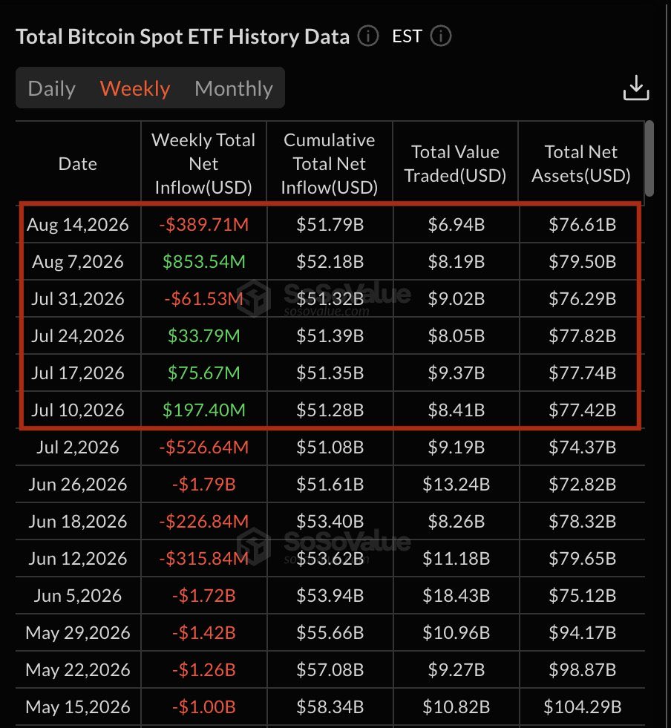Click the info icon next to EST

441,36
